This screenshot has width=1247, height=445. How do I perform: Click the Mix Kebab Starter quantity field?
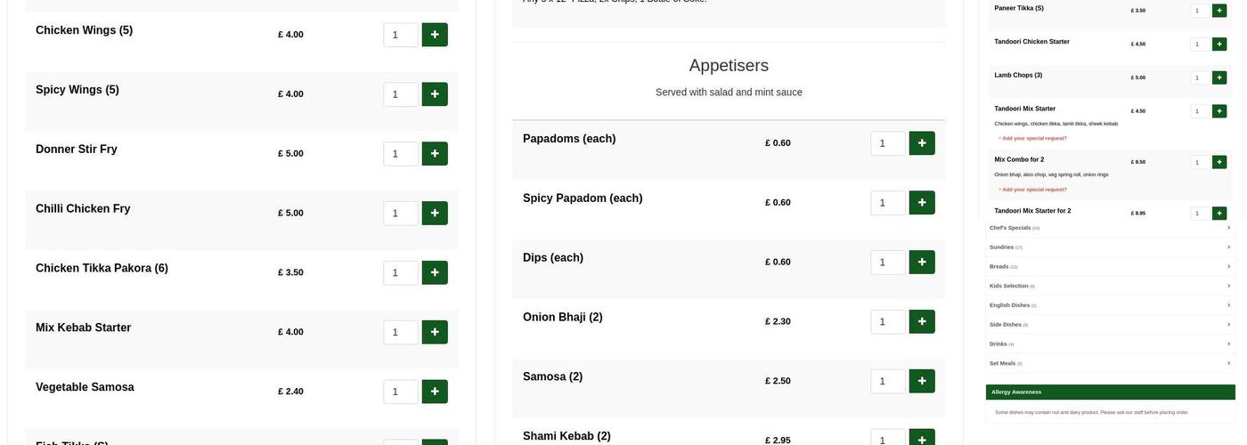click(400, 332)
